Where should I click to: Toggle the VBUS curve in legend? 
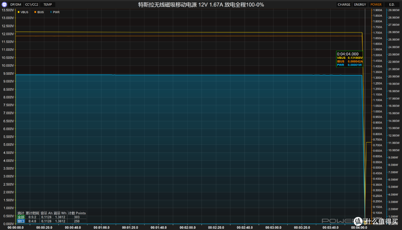(23, 12)
